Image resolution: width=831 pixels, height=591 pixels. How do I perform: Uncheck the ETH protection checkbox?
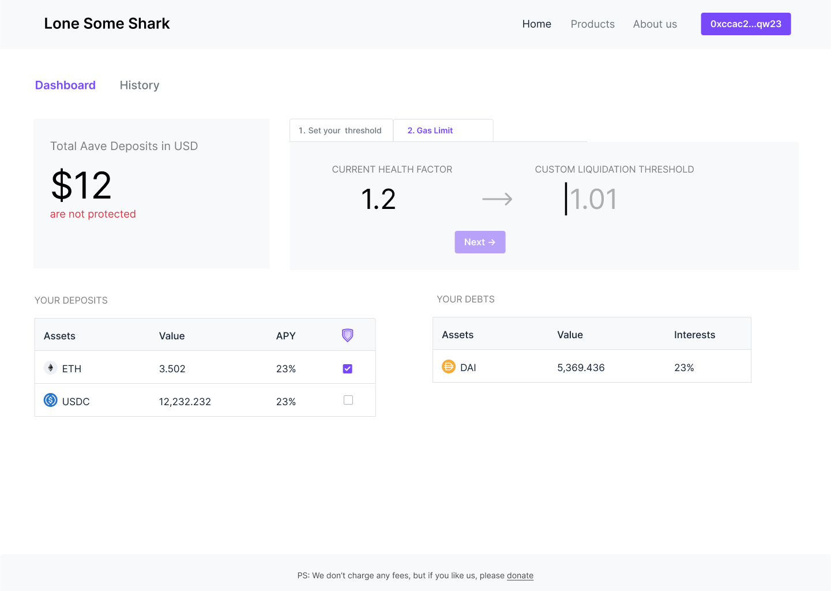point(348,369)
